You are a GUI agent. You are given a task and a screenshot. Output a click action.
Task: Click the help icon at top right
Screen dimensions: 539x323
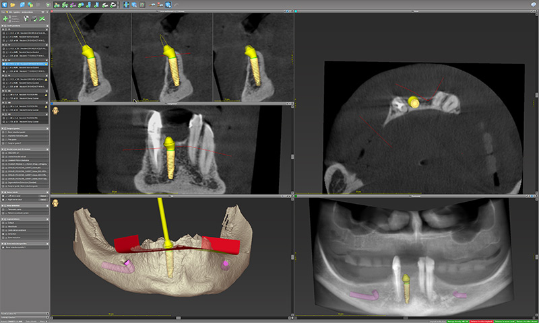click(533, 5)
